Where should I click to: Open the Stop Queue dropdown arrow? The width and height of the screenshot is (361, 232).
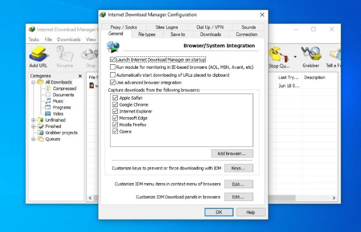point(296,56)
